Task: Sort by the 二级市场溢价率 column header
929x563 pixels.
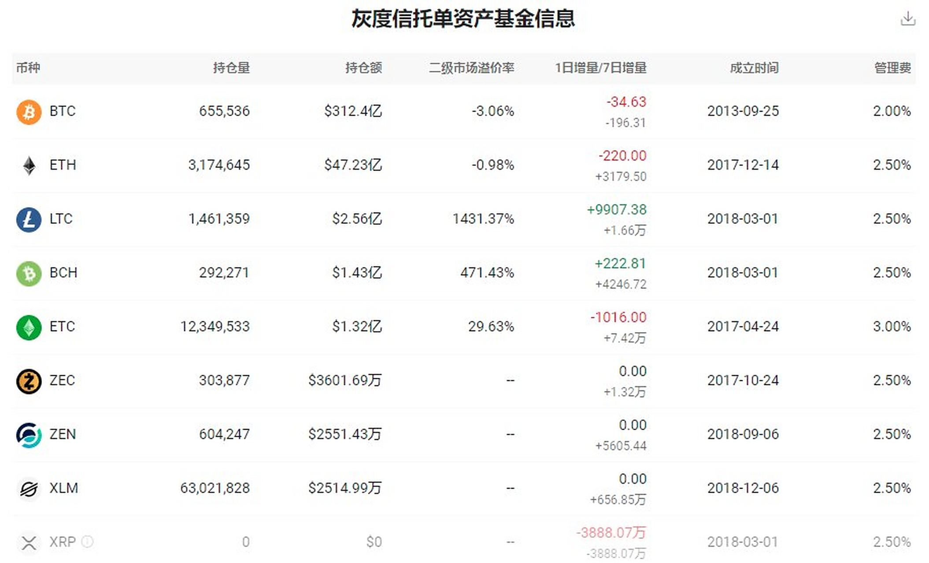Action: click(x=473, y=68)
